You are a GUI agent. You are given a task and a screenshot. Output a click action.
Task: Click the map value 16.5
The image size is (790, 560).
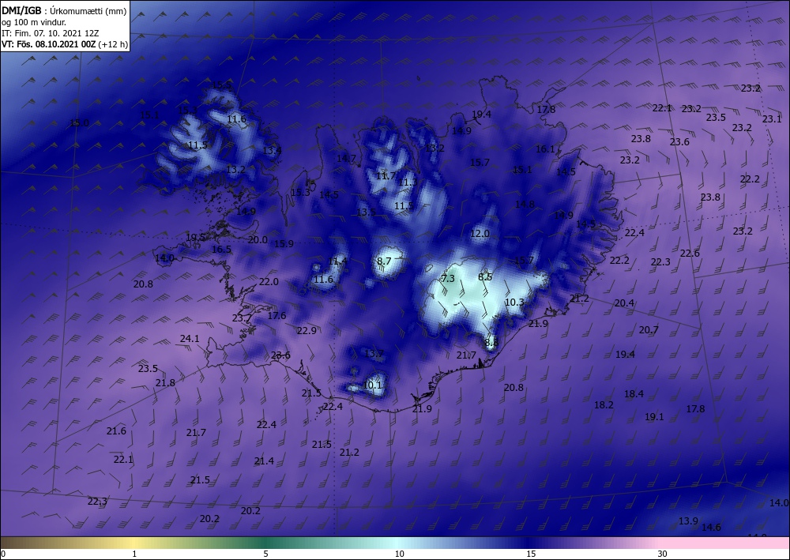221,250
